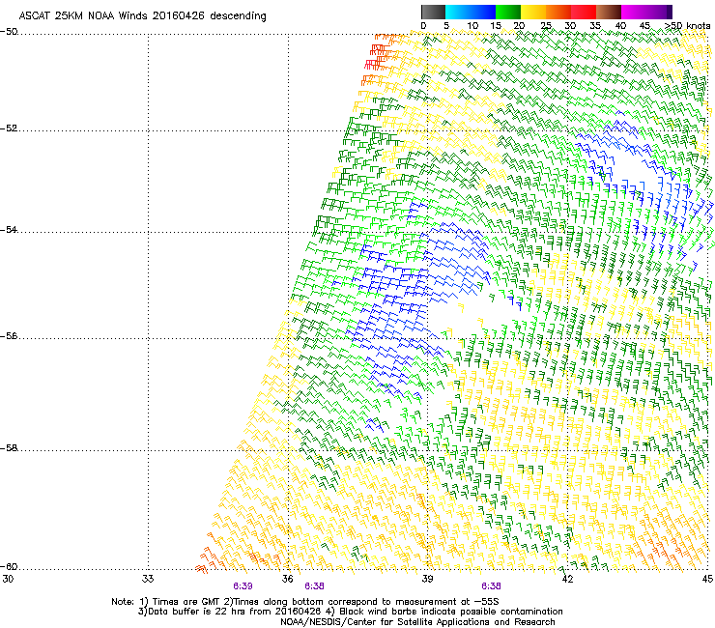The image size is (715, 628).
Task: Click the latitude label '-58'
Action: coord(9,448)
